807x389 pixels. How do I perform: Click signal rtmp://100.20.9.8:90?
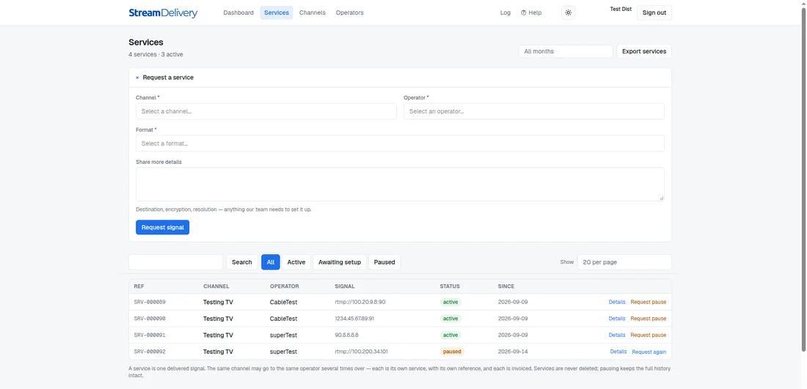click(360, 302)
